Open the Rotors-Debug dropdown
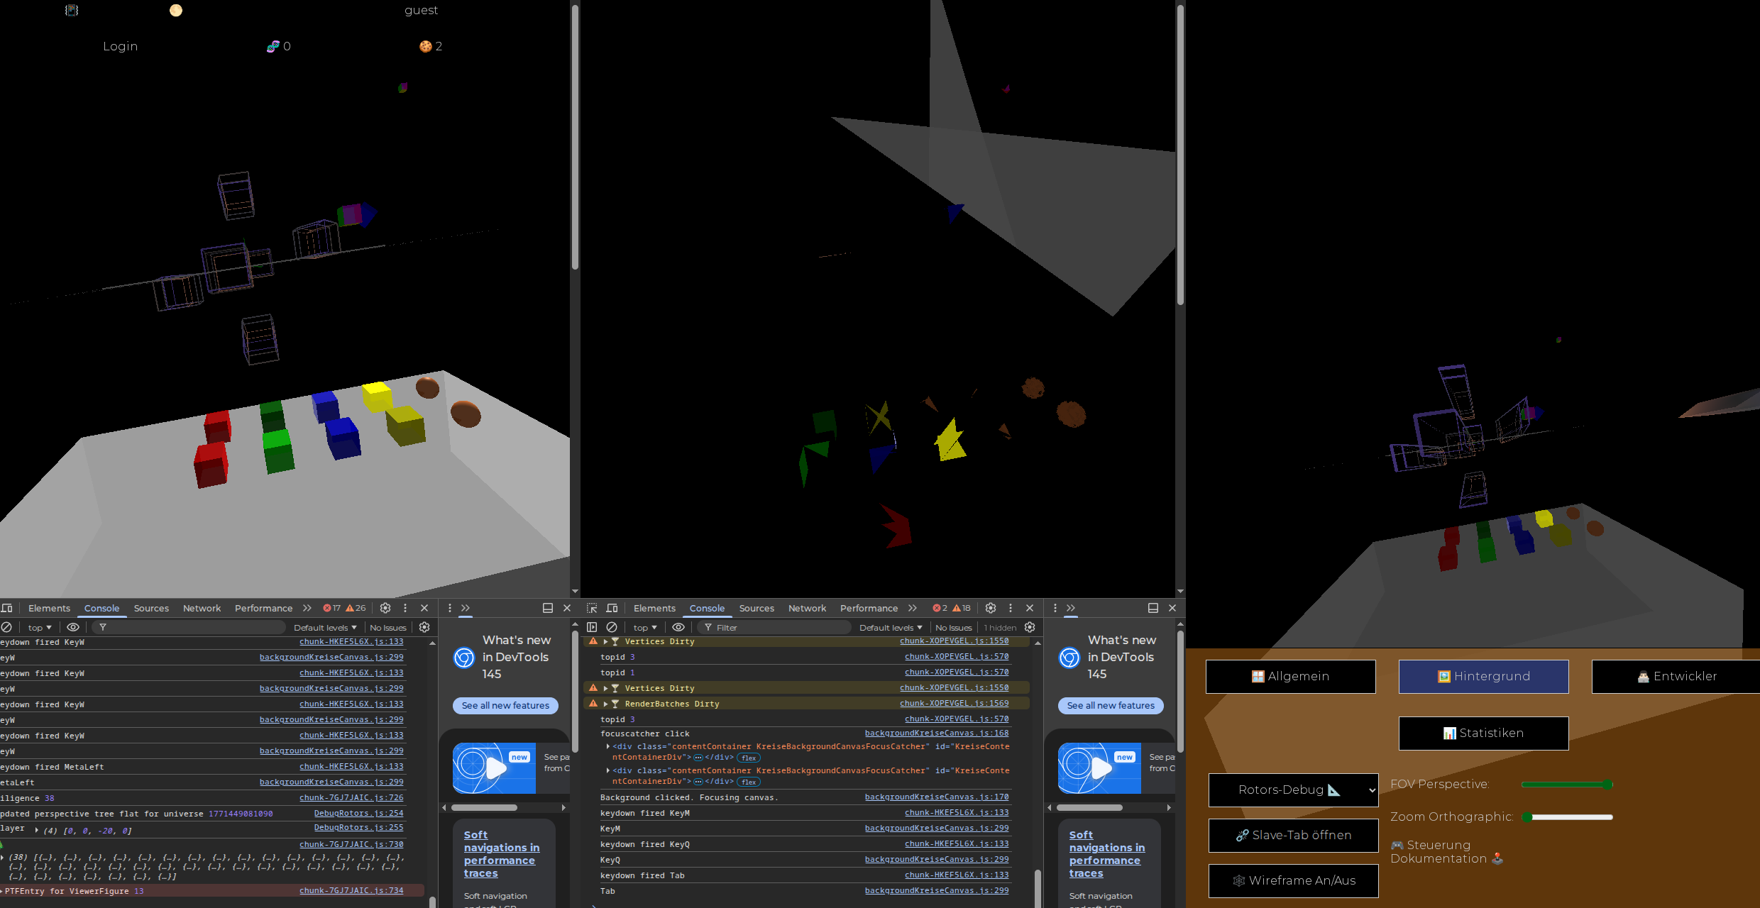The image size is (1760, 908). click(1293, 790)
